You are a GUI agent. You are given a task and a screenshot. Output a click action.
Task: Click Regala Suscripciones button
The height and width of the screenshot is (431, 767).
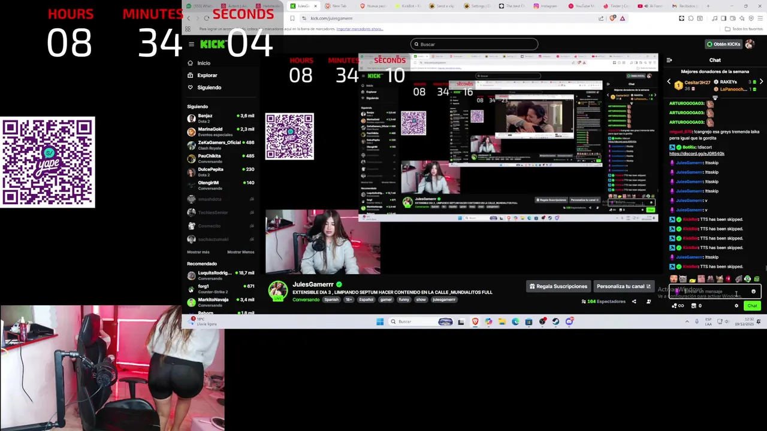(x=558, y=286)
